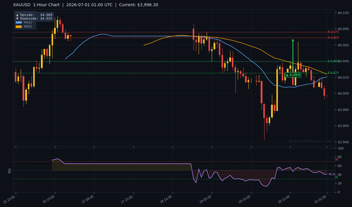The height and width of the screenshot is (207, 352).
Task: Click the 29 20:00 time axis label
Action: point(245,199)
